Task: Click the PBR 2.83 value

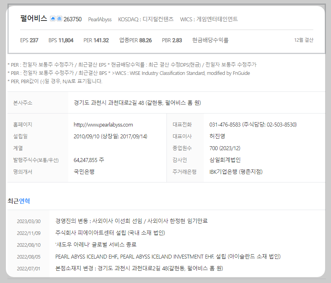Action: pos(172,40)
